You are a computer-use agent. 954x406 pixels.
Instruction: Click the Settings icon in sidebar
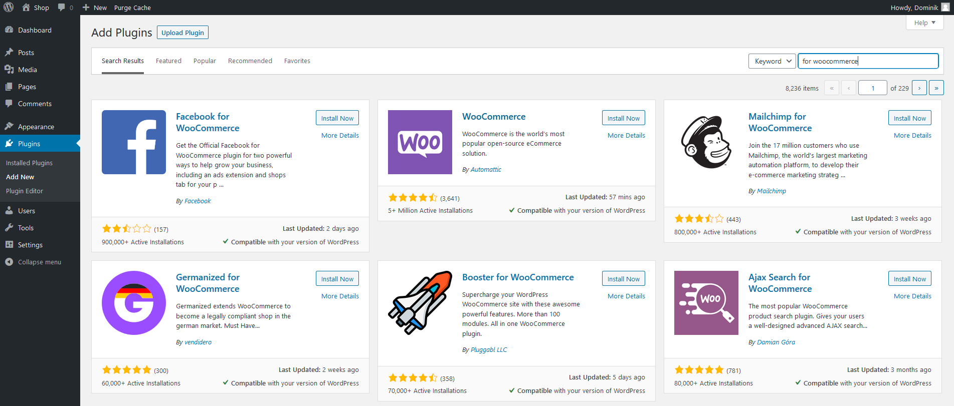click(9, 245)
